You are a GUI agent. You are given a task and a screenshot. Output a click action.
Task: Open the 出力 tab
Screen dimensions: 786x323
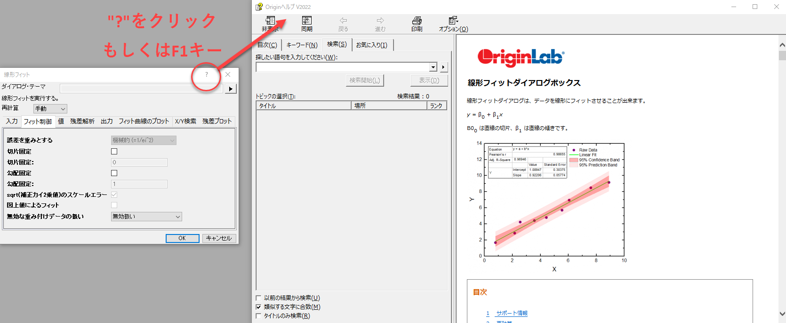(107, 121)
